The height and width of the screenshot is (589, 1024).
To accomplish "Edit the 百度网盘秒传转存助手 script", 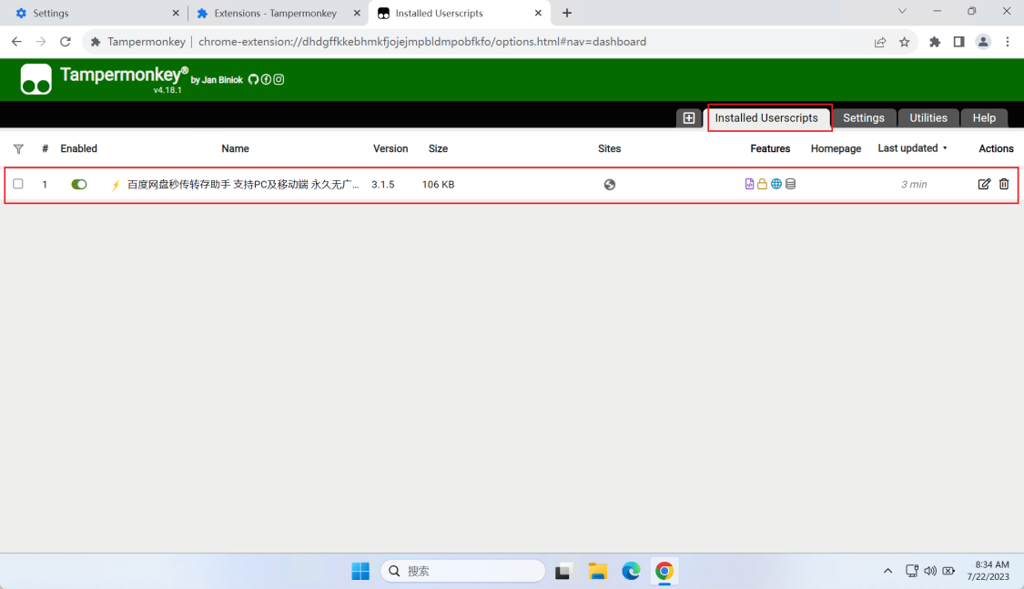I will click(x=984, y=184).
